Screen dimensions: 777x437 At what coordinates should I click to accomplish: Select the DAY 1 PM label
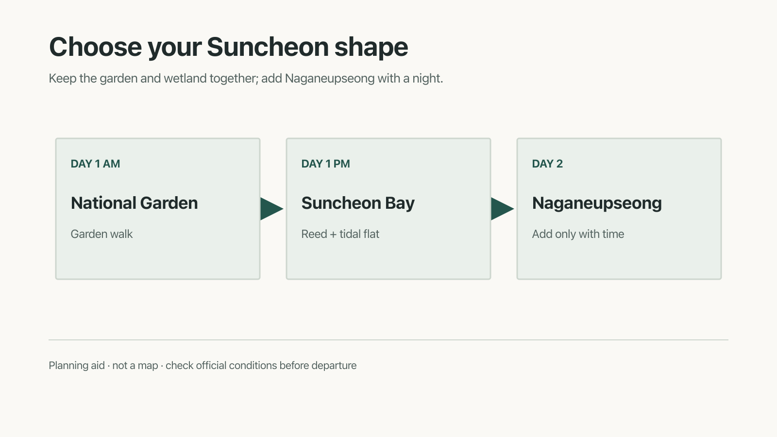[x=325, y=164]
